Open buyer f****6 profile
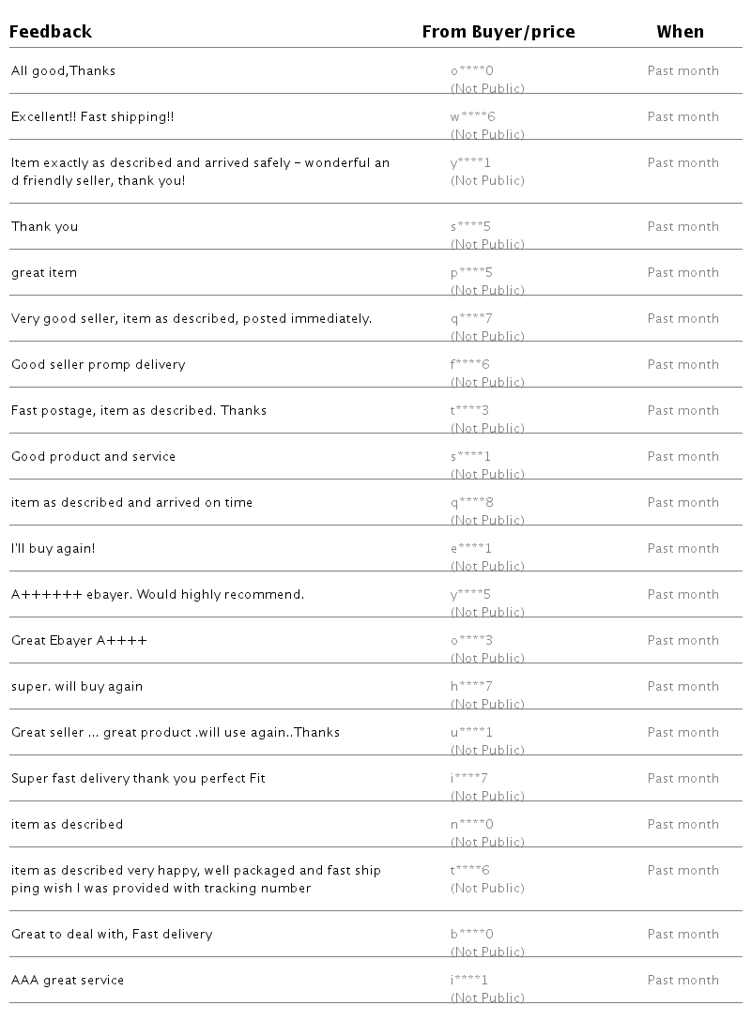Screen dimensions: 751x1021 (x=469, y=365)
